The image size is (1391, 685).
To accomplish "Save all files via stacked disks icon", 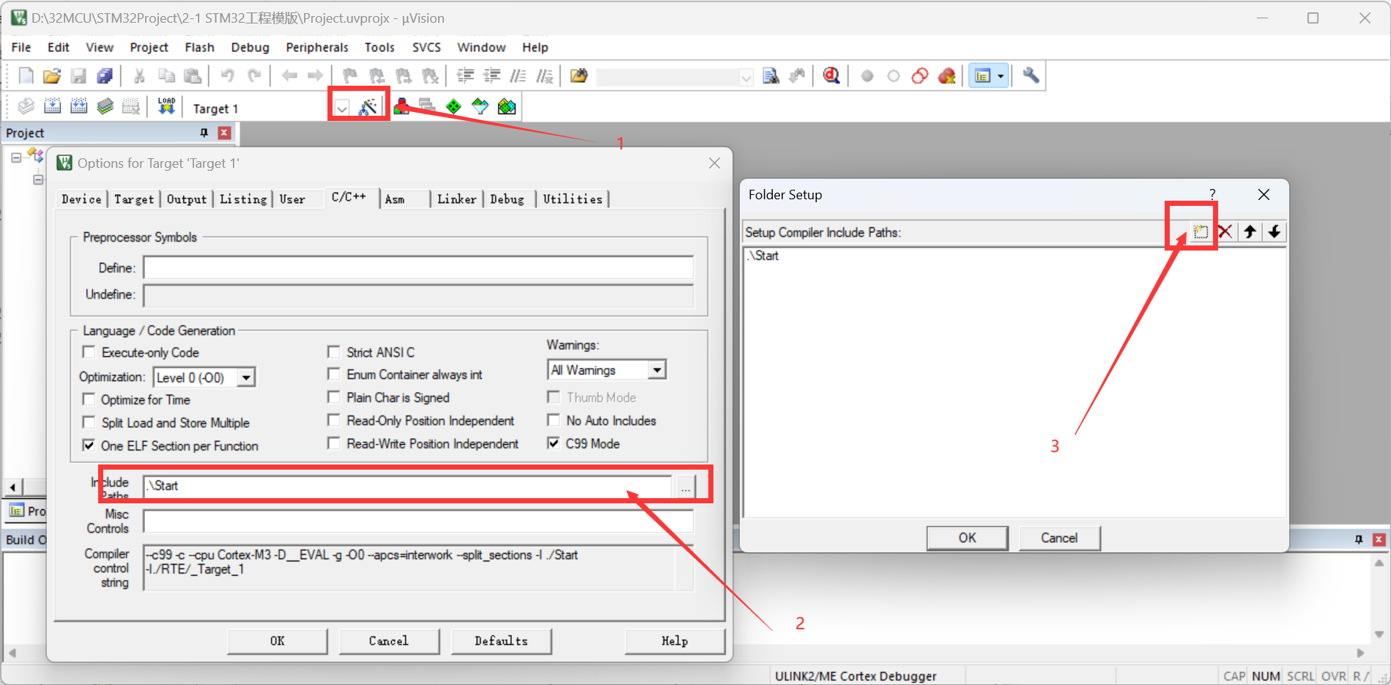I will (x=105, y=75).
